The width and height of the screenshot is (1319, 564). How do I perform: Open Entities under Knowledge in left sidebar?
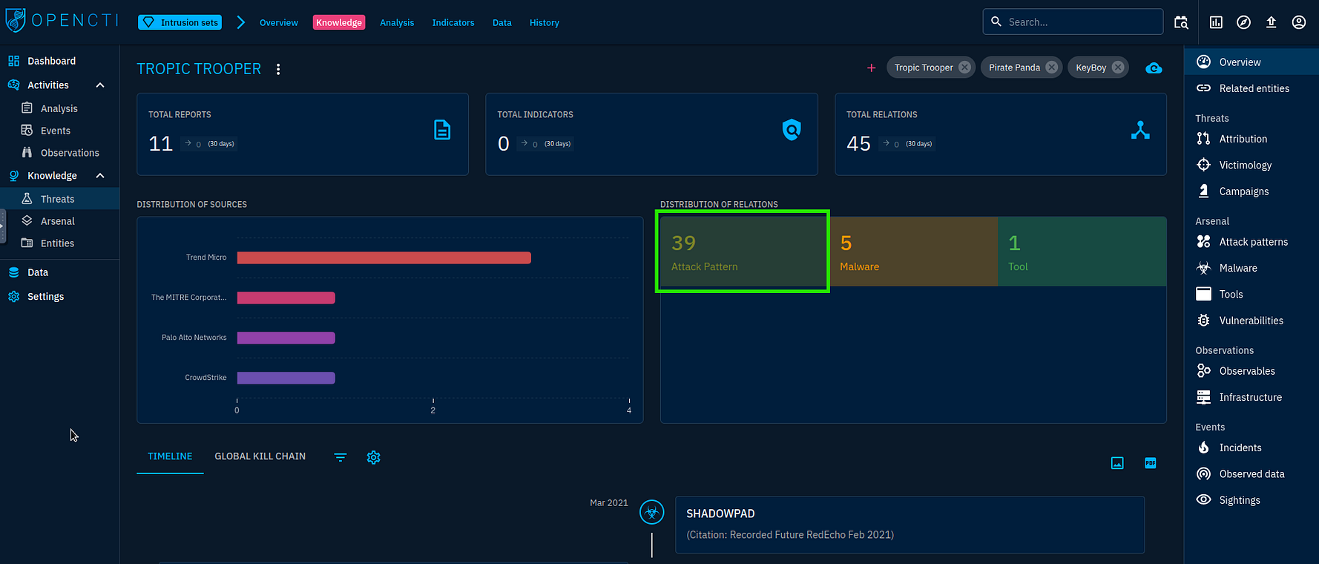pos(60,243)
